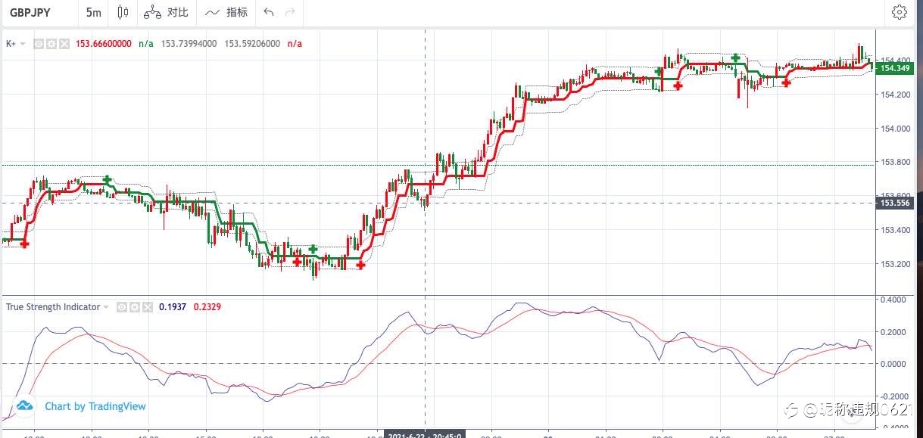Click the True Strength Indicator title
Image resolution: width=923 pixels, height=438 pixels.
click(53, 307)
